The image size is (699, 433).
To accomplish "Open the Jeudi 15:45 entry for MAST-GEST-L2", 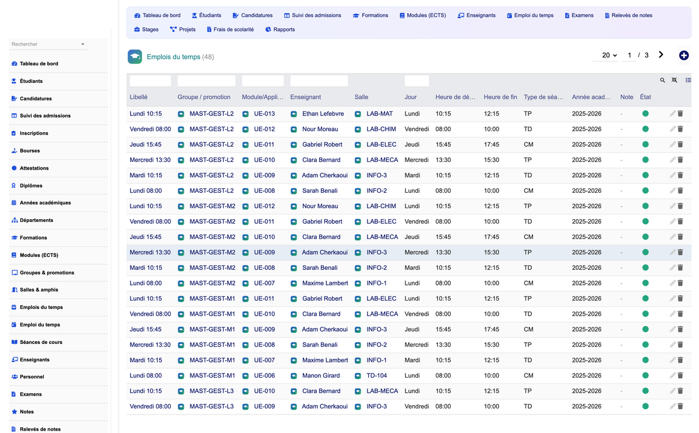I will [x=146, y=145].
